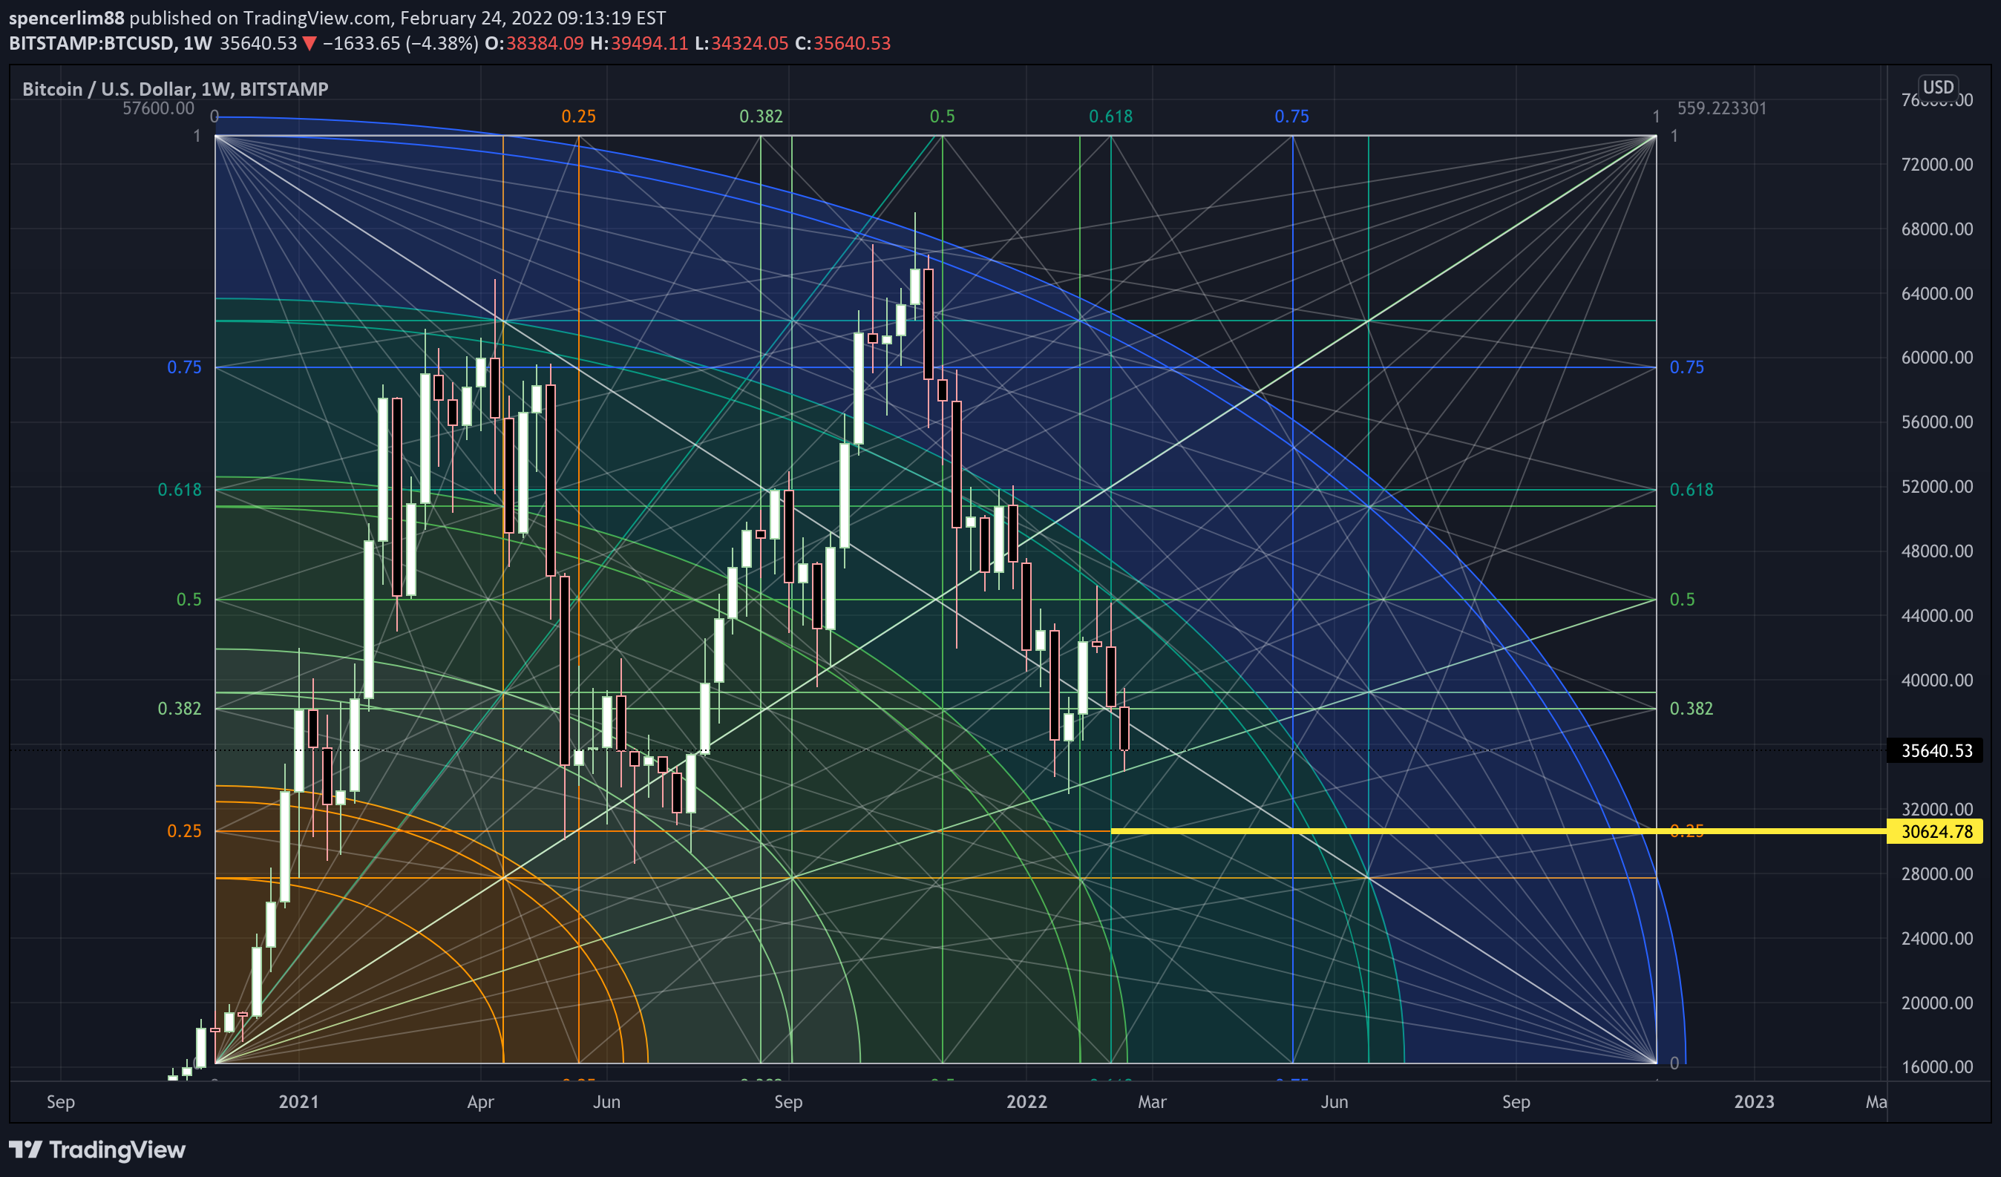Click the 0.5 label on the box's left edge
2001x1177 pixels.
[x=189, y=600]
